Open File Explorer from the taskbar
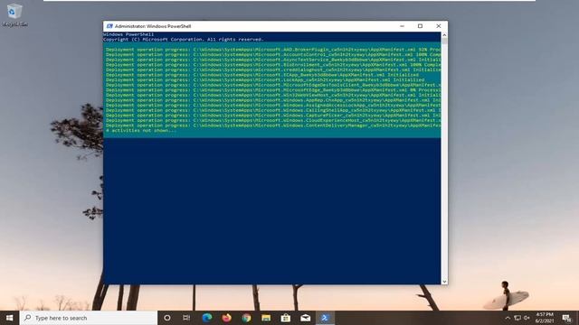Screen dimensions: 579x325 point(266,318)
